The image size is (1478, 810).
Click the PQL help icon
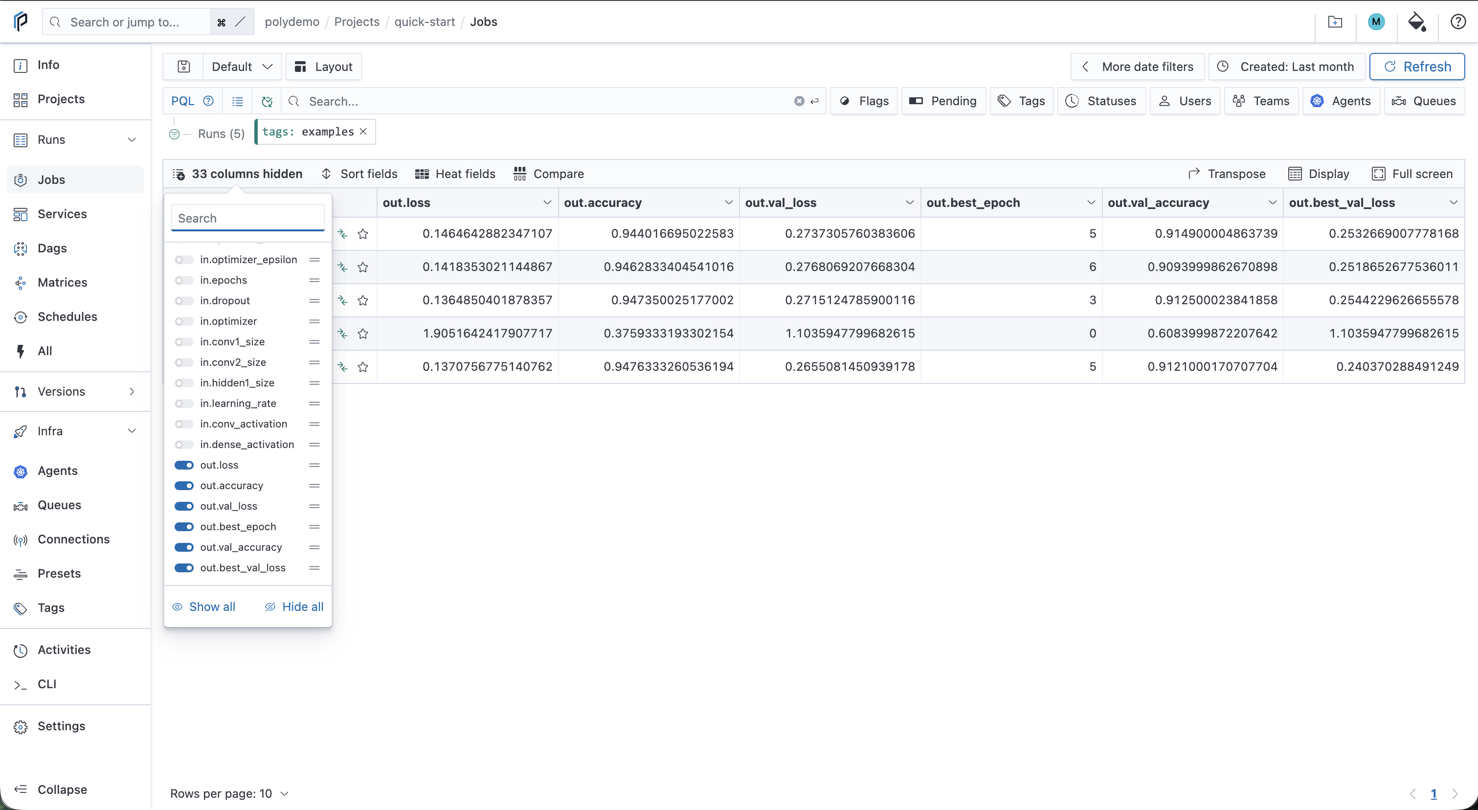[x=209, y=101]
